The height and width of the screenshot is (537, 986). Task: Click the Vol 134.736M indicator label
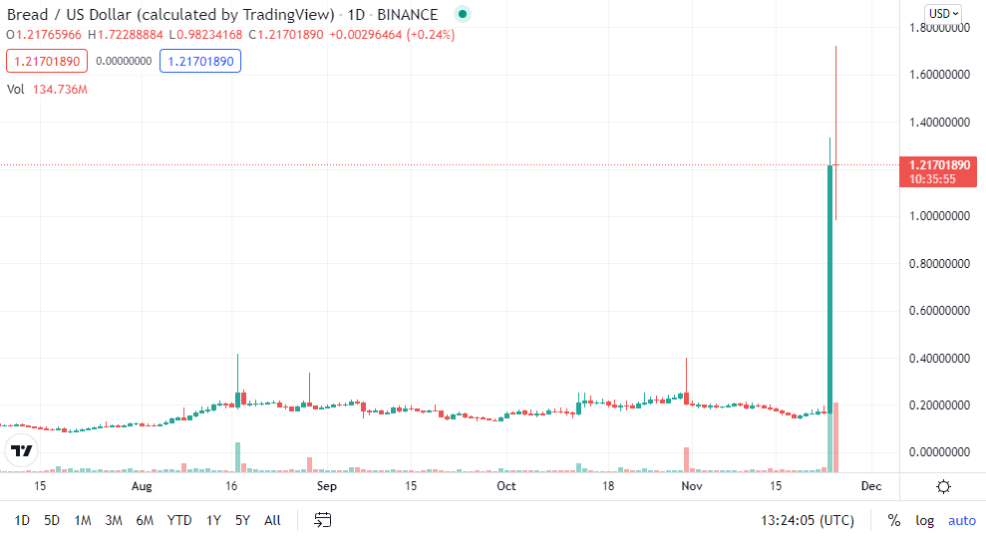point(47,90)
